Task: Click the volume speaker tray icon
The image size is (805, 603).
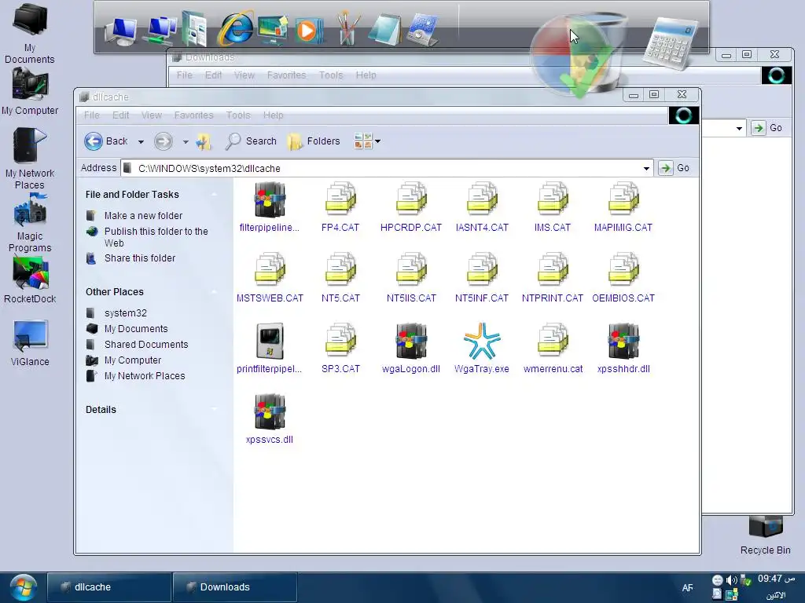Action: pyautogui.click(x=731, y=580)
